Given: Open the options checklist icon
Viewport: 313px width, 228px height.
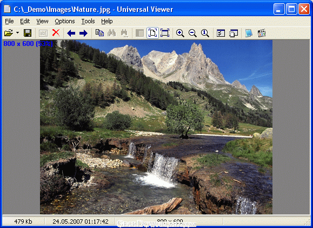Looking at the screenshot, I should tap(221, 33).
